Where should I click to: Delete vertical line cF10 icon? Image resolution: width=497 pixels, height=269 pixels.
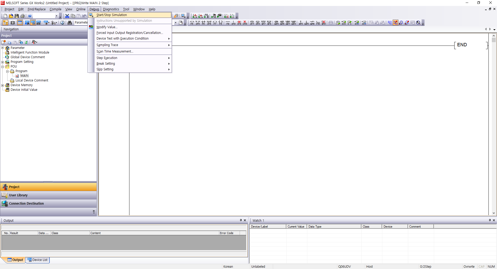click(245, 23)
